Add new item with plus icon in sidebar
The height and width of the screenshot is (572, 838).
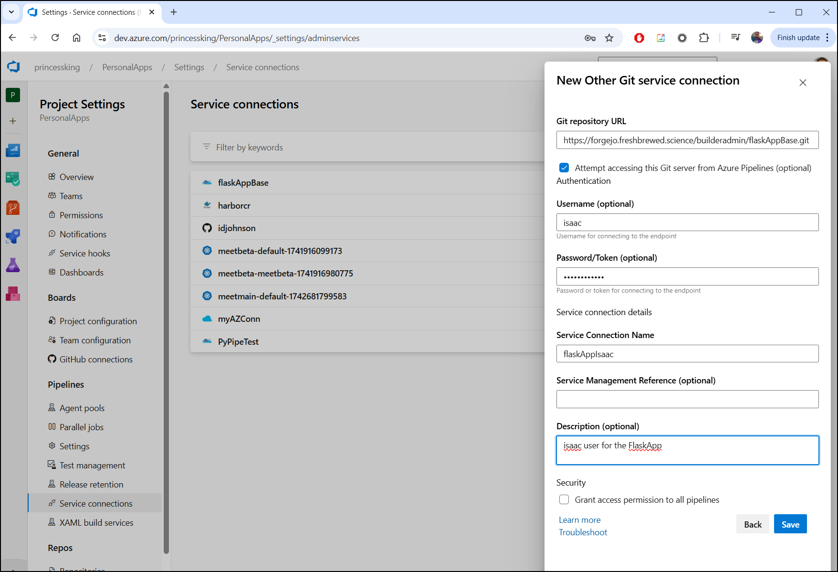click(13, 121)
